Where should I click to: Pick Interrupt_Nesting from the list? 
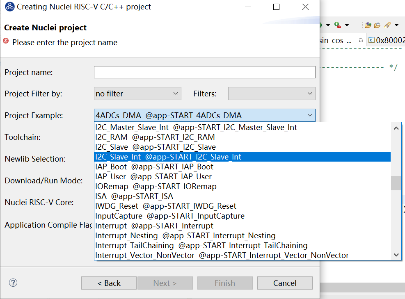click(x=185, y=235)
